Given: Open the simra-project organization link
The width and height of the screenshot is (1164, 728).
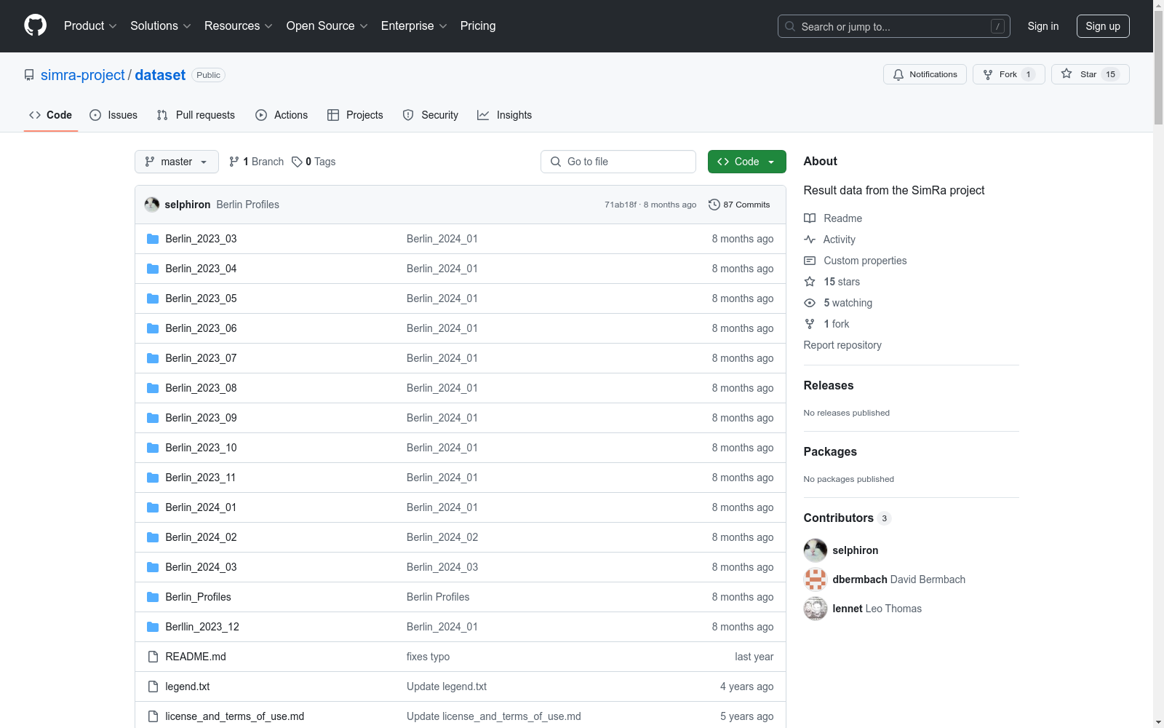Looking at the screenshot, I should 83,75.
